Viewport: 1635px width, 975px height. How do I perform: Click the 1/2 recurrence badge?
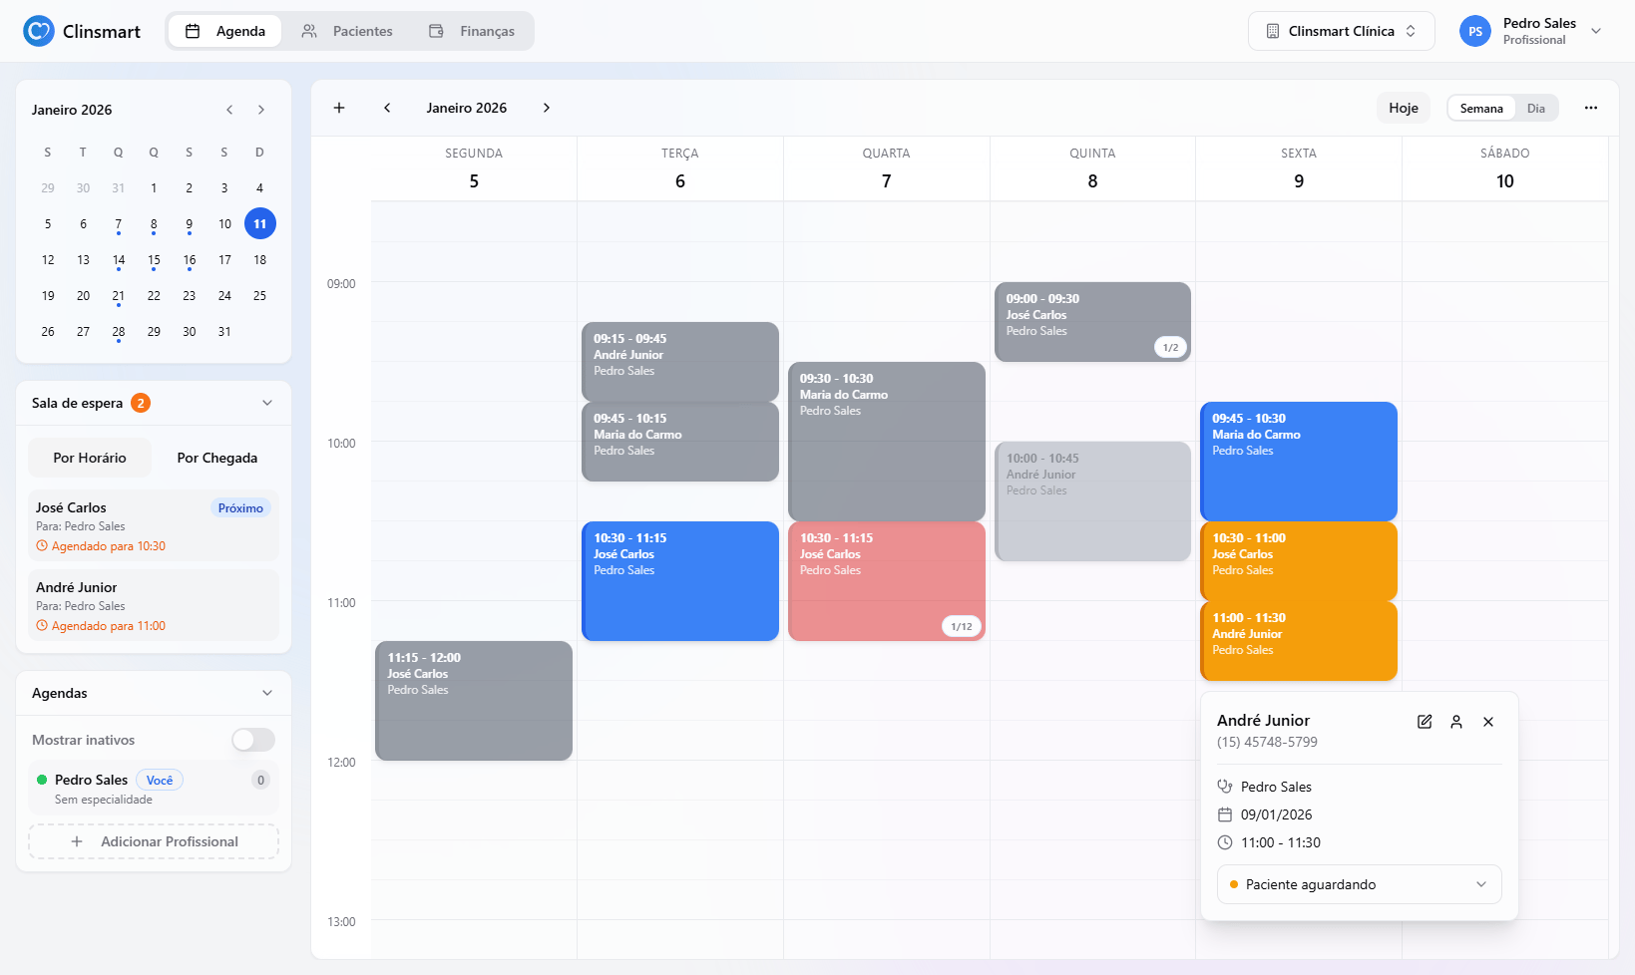tap(1171, 347)
